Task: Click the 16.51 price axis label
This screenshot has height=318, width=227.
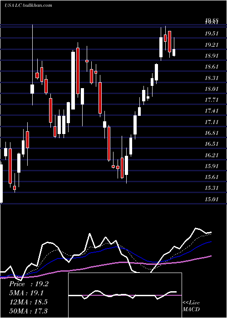Action: pyautogui.click(x=212, y=144)
